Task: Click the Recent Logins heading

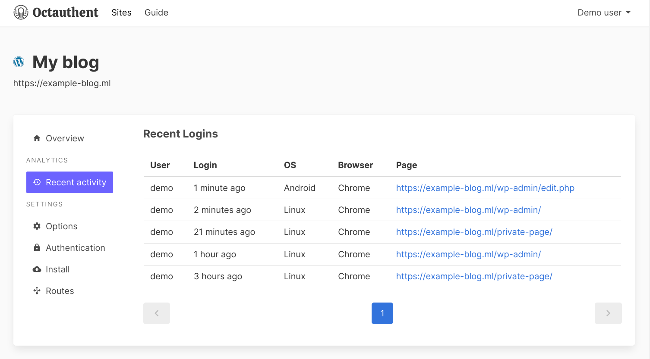Action: (180, 134)
